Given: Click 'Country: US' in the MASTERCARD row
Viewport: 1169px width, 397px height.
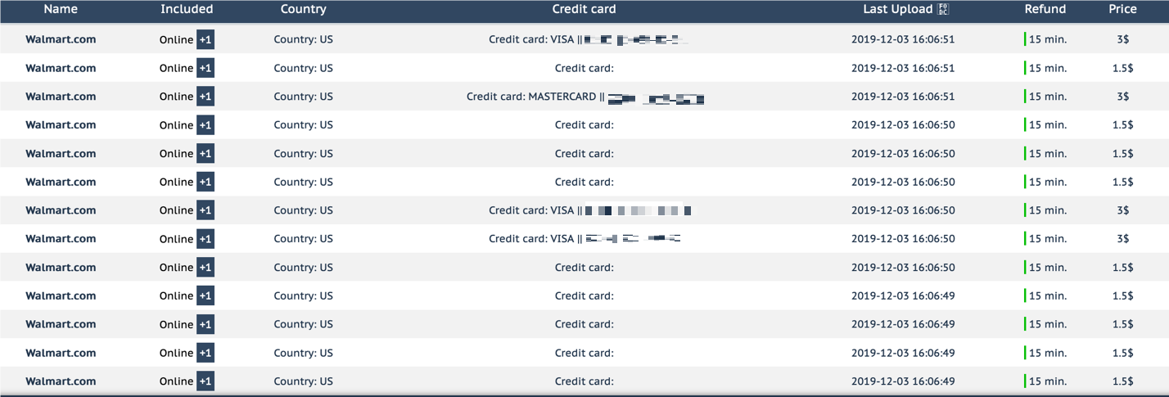Looking at the screenshot, I should click(303, 97).
